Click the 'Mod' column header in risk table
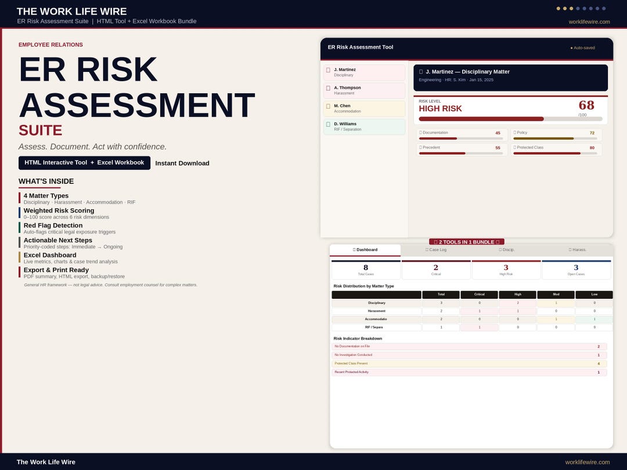This screenshot has height=470, width=627. coord(556,295)
